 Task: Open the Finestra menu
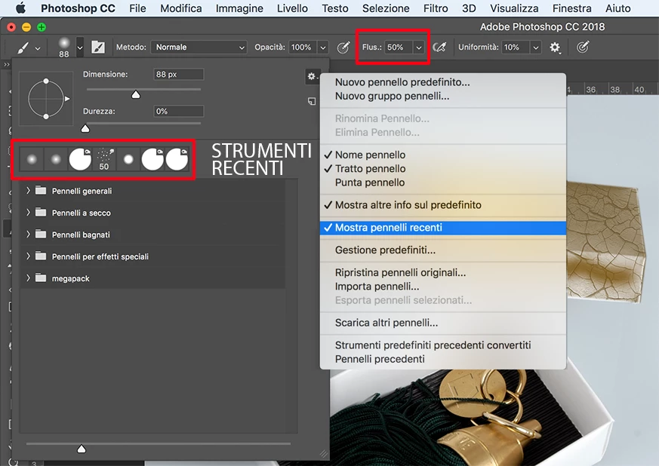pos(571,8)
